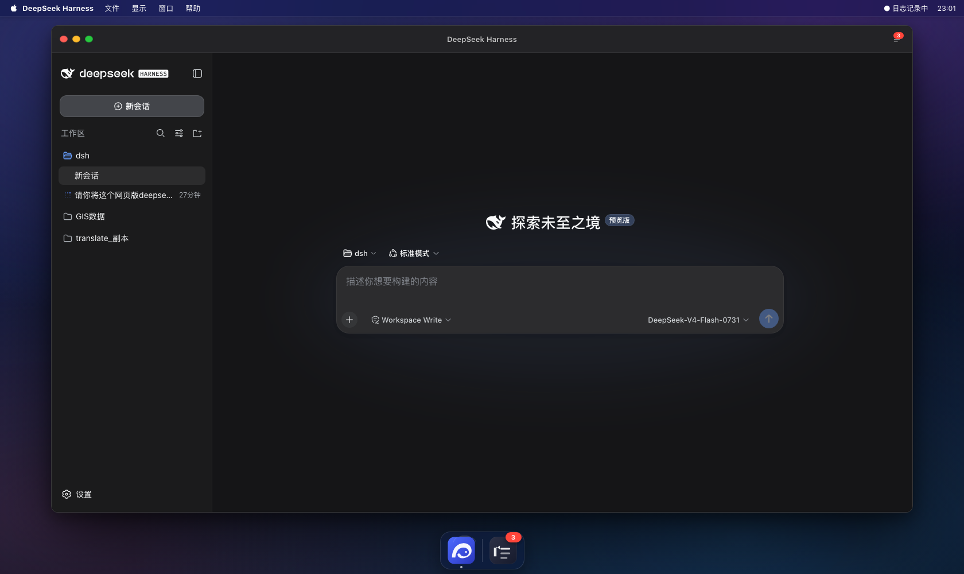Image resolution: width=964 pixels, height=574 pixels.
Task: Collapse the sidebar with the panel icon
Action: [x=197, y=73]
